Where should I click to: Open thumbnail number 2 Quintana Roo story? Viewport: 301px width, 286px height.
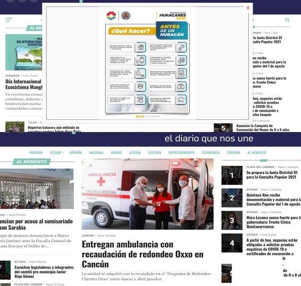click(x=232, y=198)
